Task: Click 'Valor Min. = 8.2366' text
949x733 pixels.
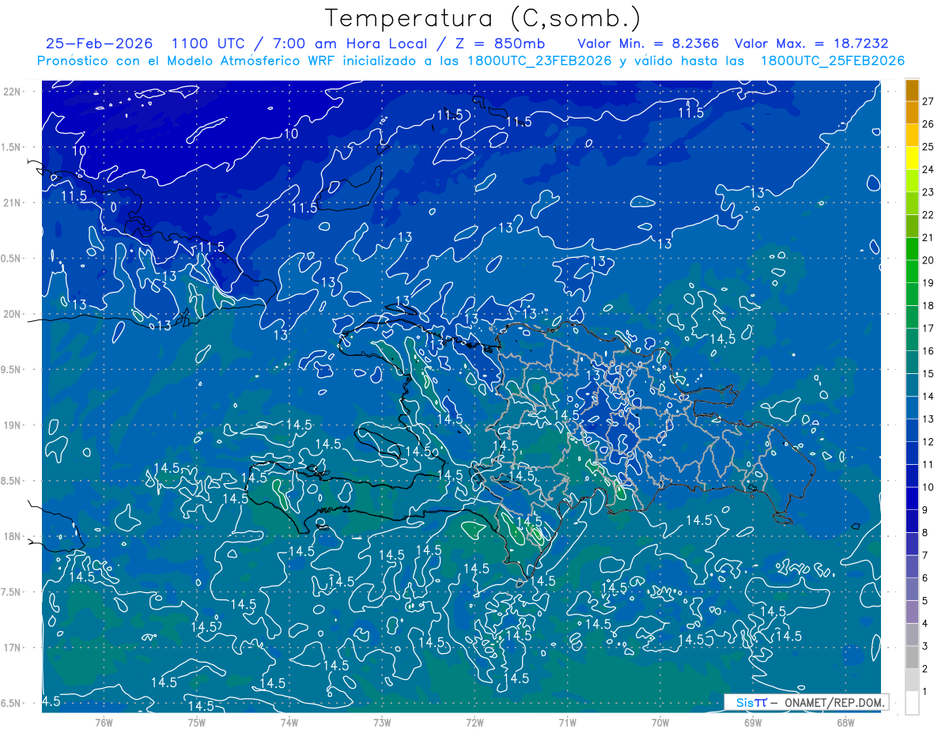Action: click(648, 43)
